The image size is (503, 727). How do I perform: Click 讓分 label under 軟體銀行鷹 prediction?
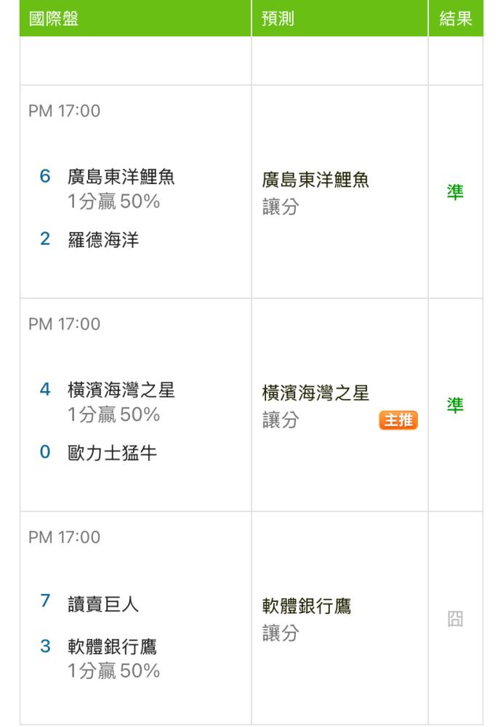point(281,634)
